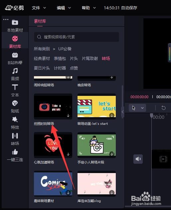
Task: Download the 晚安转场 clip
Action: click(x=112, y=77)
